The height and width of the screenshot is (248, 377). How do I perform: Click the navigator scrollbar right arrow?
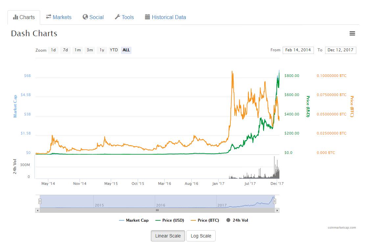pyautogui.click(x=277, y=211)
